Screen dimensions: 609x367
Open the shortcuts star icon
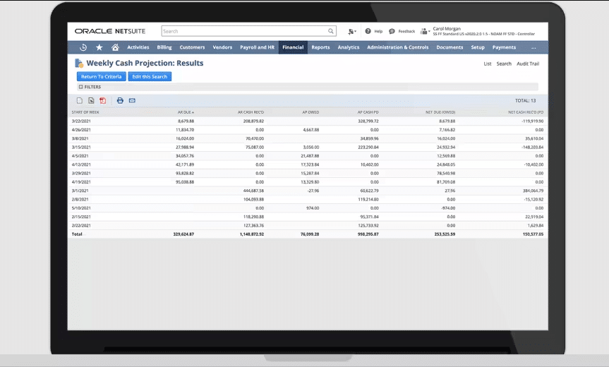99,47
